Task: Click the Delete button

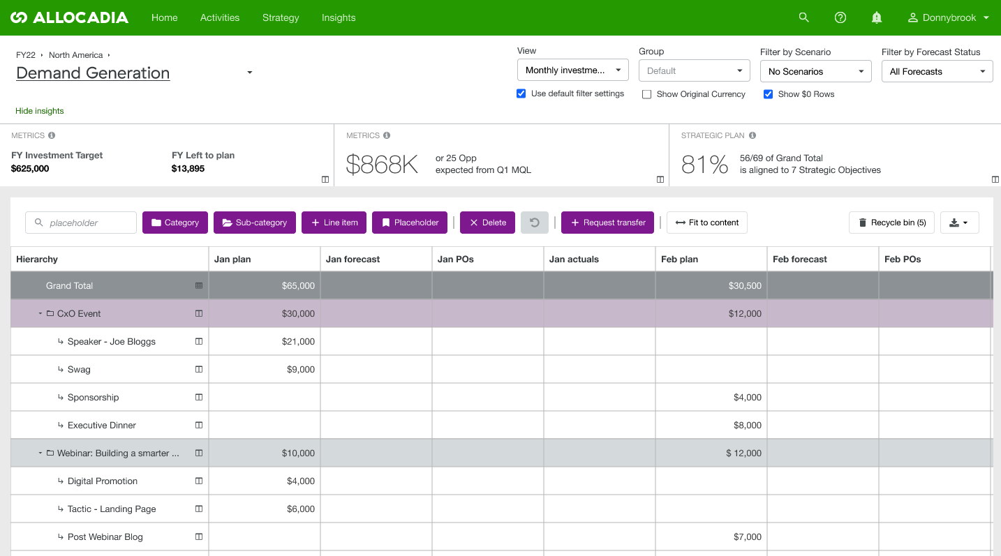Action: click(x=487, y=223)
